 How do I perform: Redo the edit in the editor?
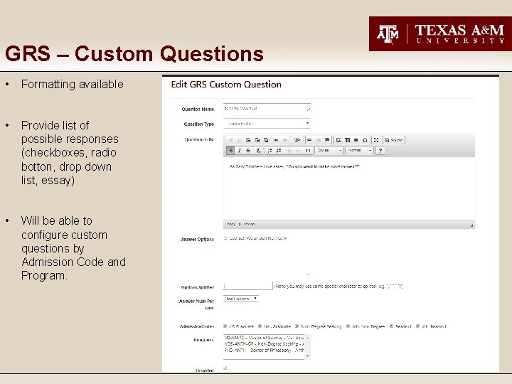(x=285, y=140)
